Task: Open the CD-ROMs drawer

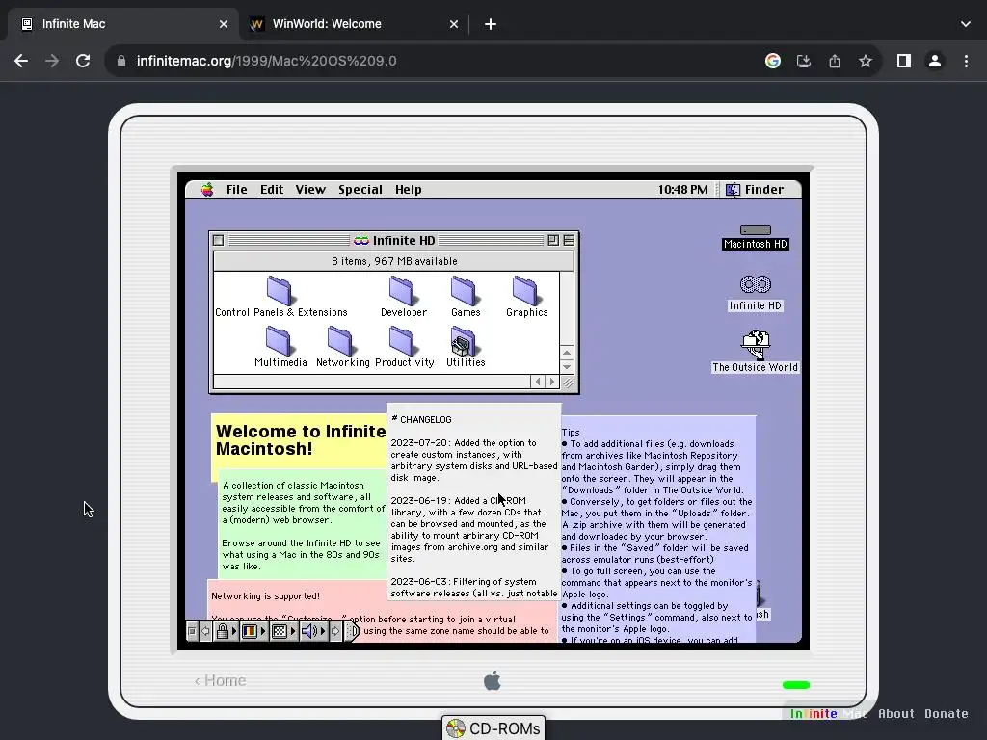Action: [x=493, y=728]
